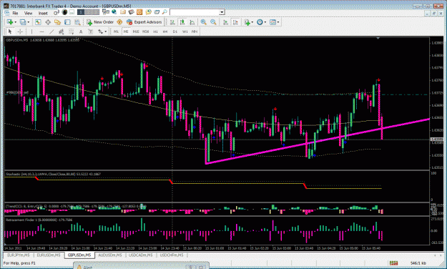The width and height of the screenshot is (447, 269).
Task: Select the crosshair tool
Action: tap(20, 31)
